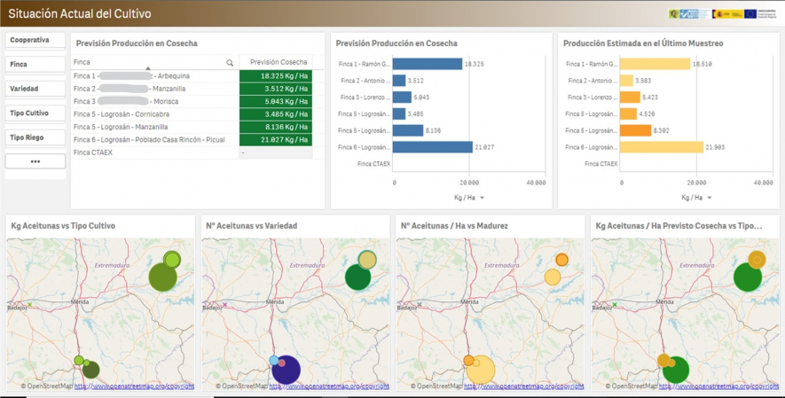Click the Finca column sort arrow

[x=148, y=68]
